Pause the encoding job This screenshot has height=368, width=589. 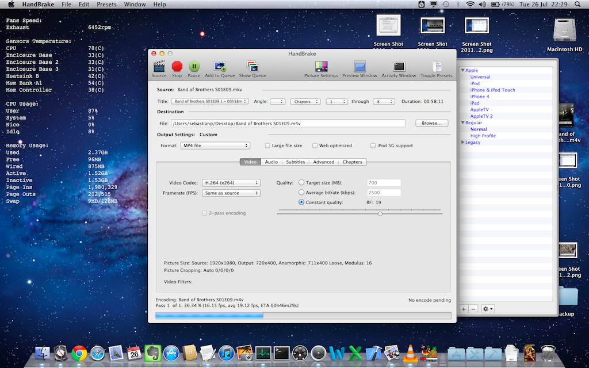pos(194,66)
